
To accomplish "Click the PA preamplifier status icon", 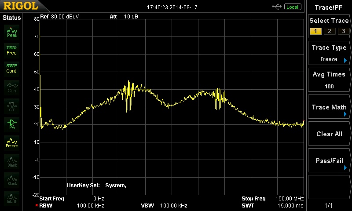I will coord(12,124).
